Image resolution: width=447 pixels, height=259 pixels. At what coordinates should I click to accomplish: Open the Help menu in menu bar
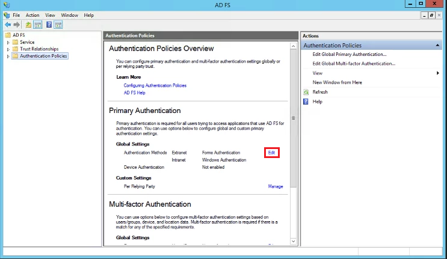(x=88, y=15)
